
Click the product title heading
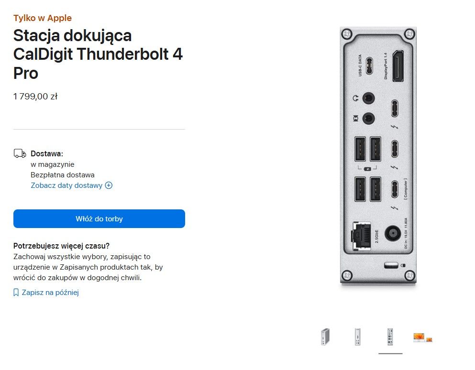point(98,54)
